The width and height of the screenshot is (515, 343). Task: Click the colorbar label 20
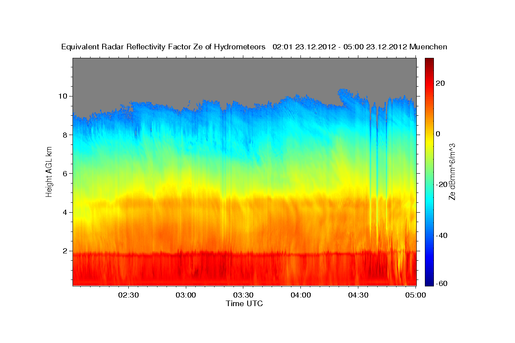[x=441, y=83]
